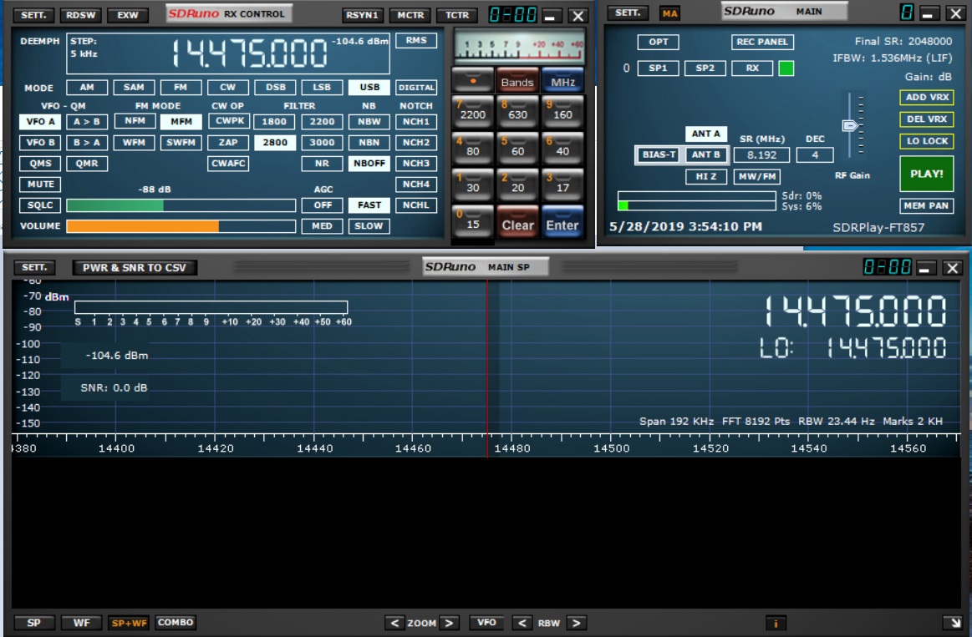The height and width of the screenshot is (637, 972).
Task: Enable NCH1 notch filter
Action: click(416, 121)
